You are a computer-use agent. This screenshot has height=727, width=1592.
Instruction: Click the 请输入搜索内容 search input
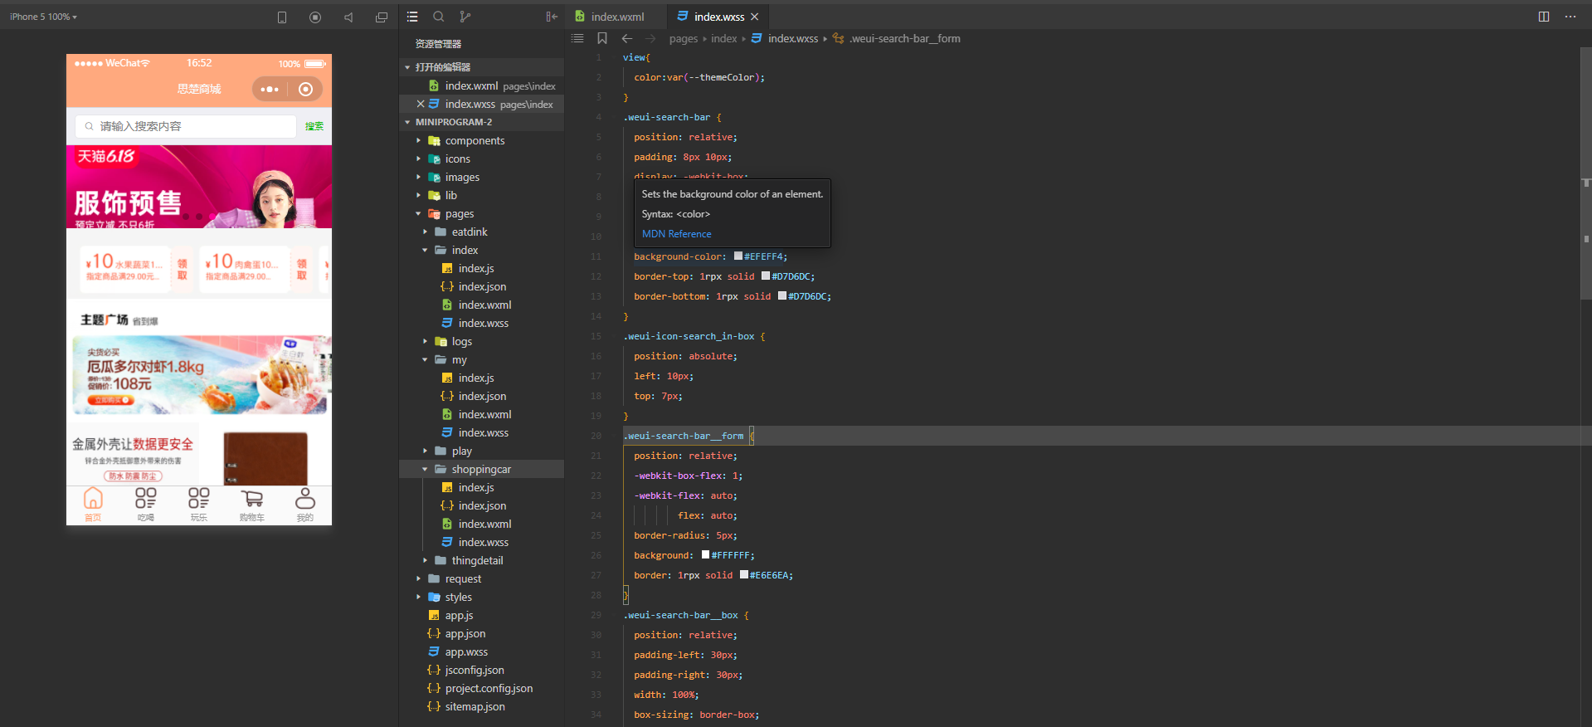186,126
